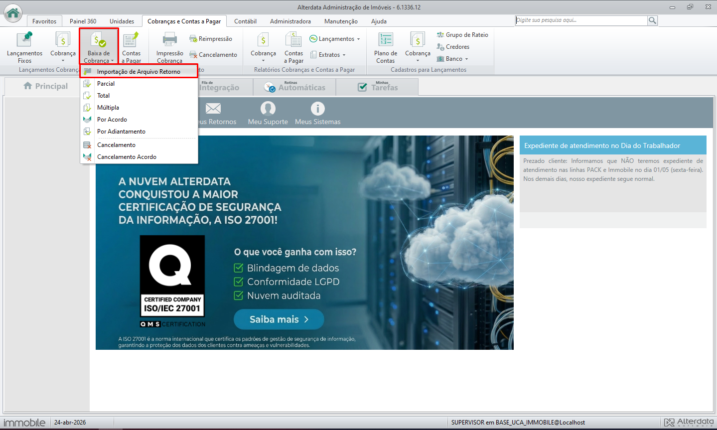Image resolution: width=717 pixels, height=430 pixels.
Task: Click SUPERVISOR em BASE_UCA_IMMOBILE status text
Action: pyautogui.click(x=518, y=423)
